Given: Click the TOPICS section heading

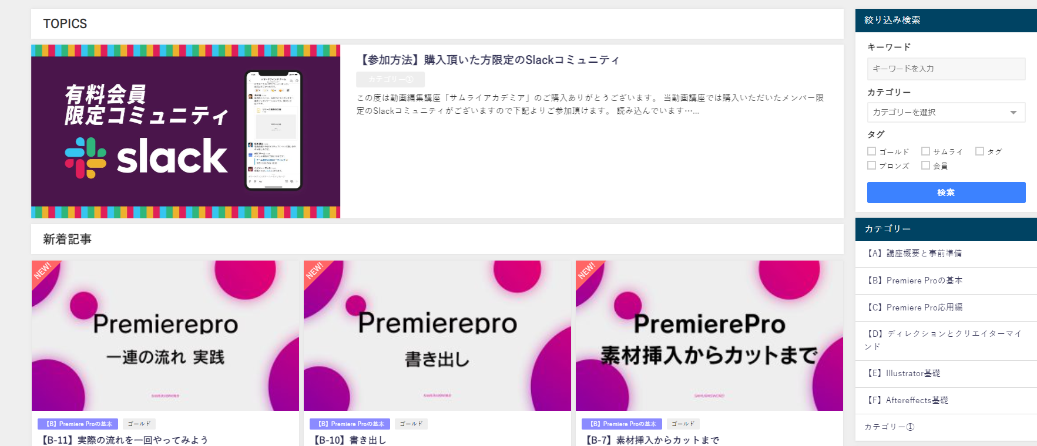Looking at the screenshot, I should [x=65, y=23].
